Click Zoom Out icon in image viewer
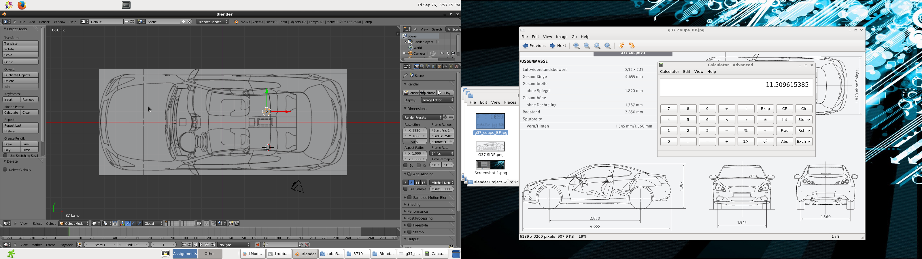Viewport: 922px width, 259px height. (587, 46)
